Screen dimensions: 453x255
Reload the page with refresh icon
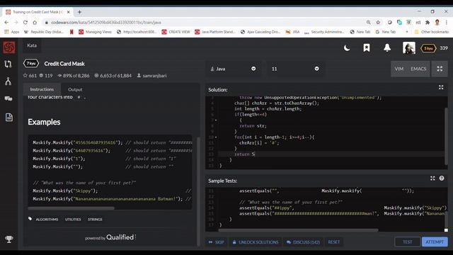pyautogui.click(x=25, y=22)
